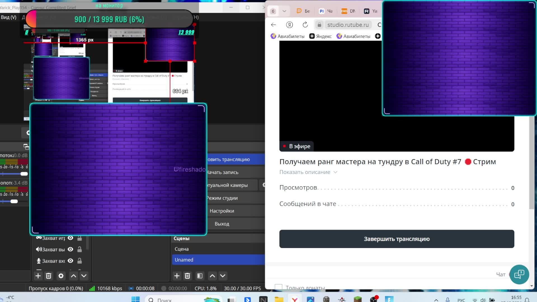The image size is (537, 302).
Task: Hide the Захват игры source
Action: pos(70,238)
